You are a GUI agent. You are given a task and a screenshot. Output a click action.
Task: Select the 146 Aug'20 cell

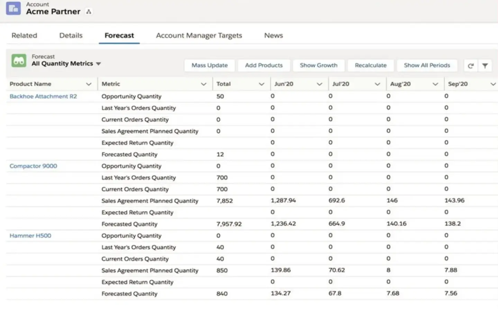tap(392, 201)
